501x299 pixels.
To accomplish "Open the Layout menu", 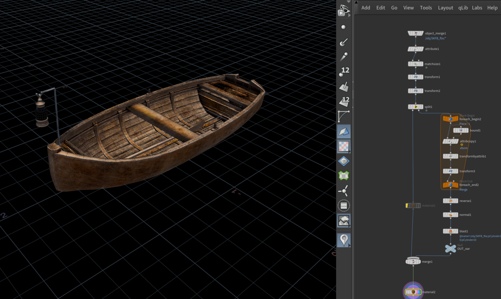I will click(x=445, y=8).
